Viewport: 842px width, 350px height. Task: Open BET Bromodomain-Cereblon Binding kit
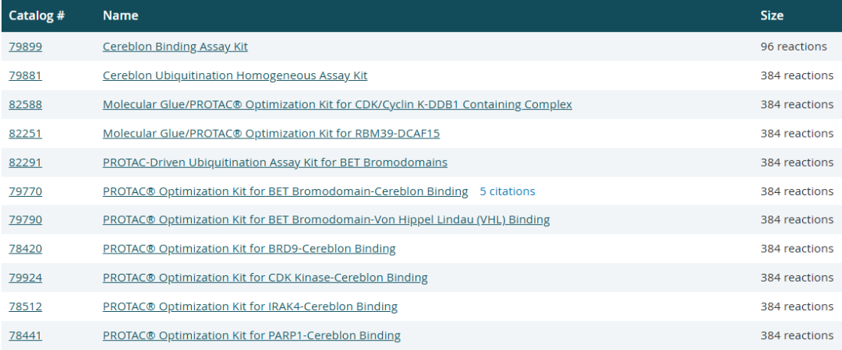(285, 191)
